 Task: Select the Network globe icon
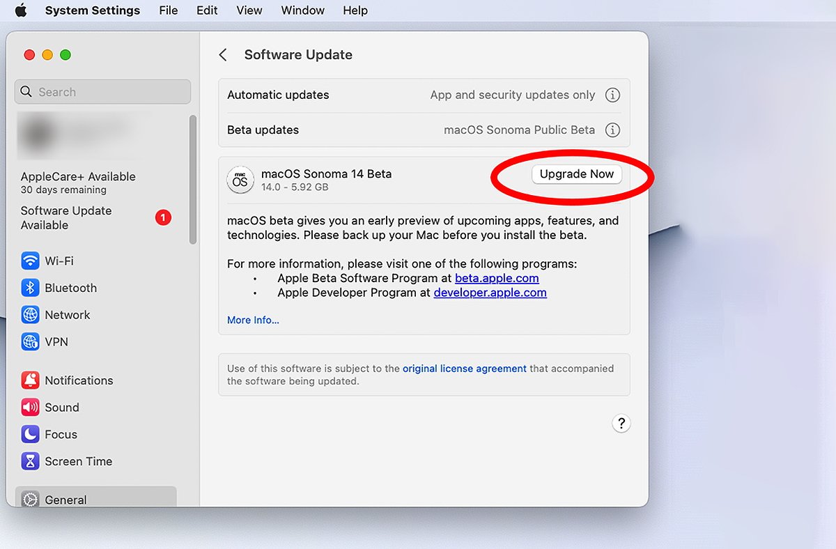click(x=30, y=315)
